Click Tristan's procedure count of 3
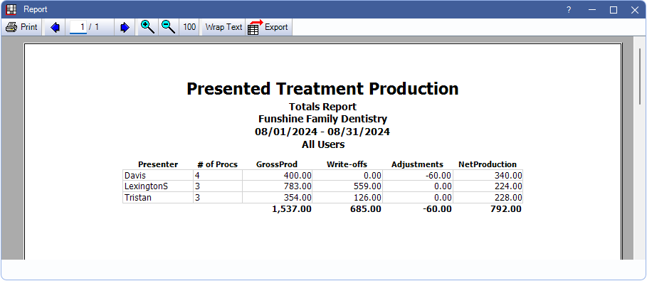 coord(218,198)
